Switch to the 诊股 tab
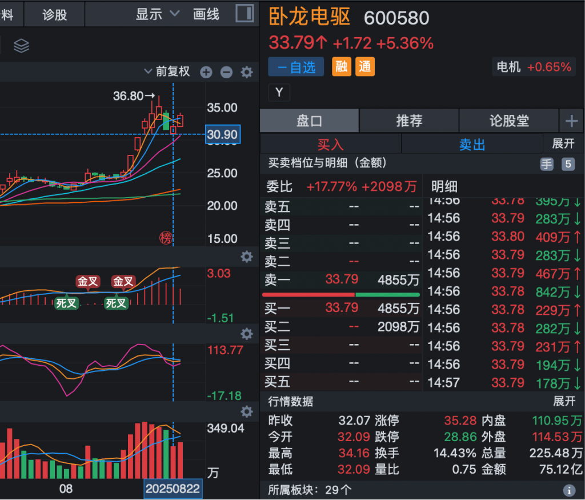Screen dimensions: 585x500 point(54,14)
